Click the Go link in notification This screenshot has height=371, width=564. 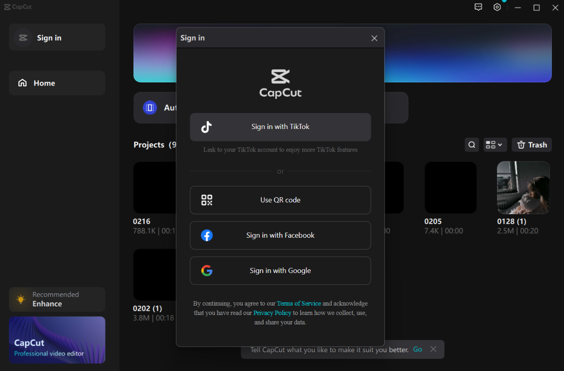pyautogui.click(x=417, y=349)
